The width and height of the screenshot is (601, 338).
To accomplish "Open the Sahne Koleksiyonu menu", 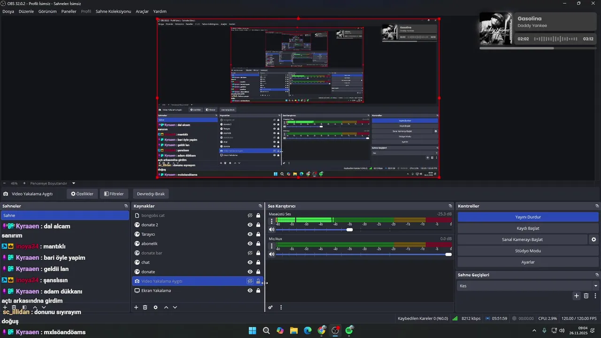I will pos(113,11).
